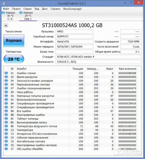Click the Текущее column header
The width and height of the screenshot is (145, 159).
(x=78, y=69)
